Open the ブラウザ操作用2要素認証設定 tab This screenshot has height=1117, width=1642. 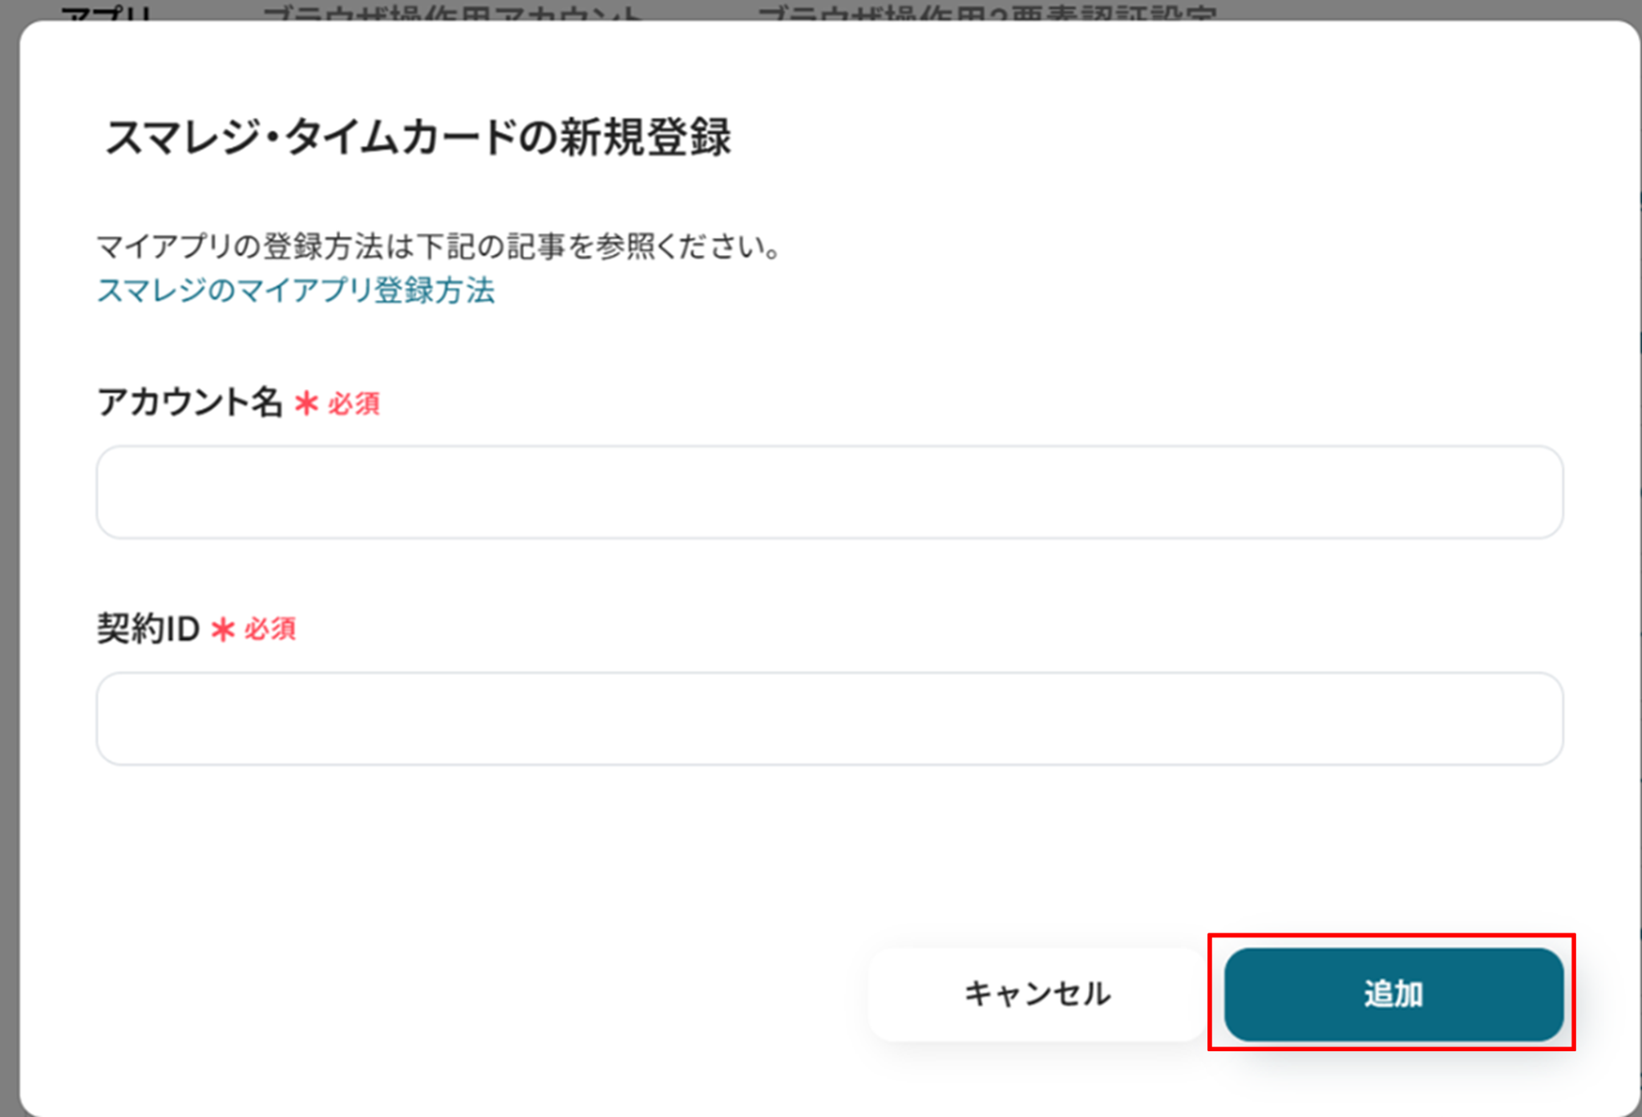click(x=986, y=13)
